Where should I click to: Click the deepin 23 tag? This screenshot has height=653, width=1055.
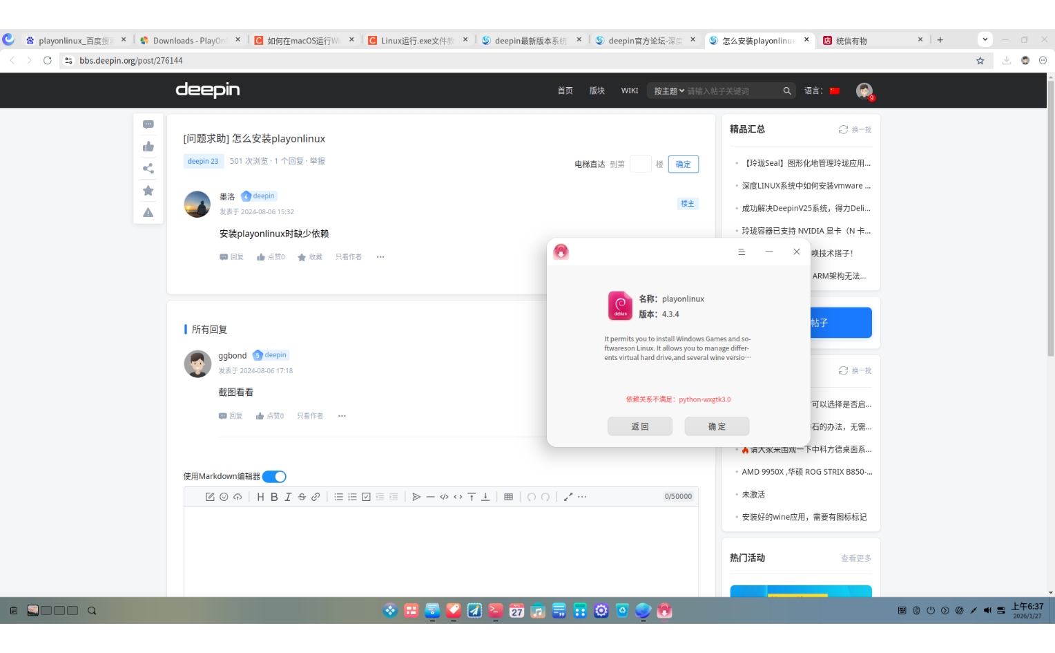[203, 161]
